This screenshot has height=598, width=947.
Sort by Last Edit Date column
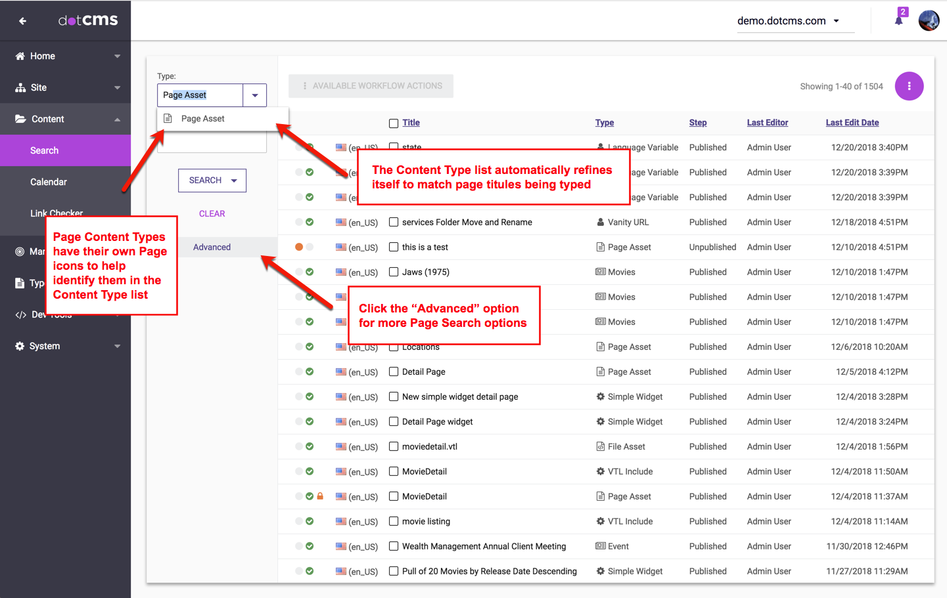click(852, 123)
